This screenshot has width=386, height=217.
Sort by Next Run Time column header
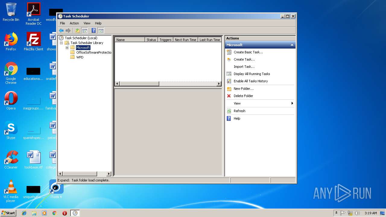(x=185, y=40)
